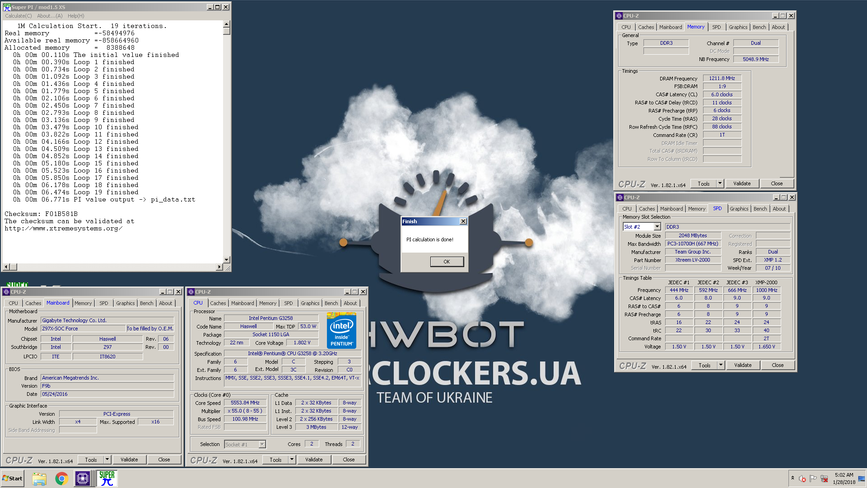Click Validate in CPU-Z Mainboard window
This screenshot has height=488, width=867.
pos(129,460)
